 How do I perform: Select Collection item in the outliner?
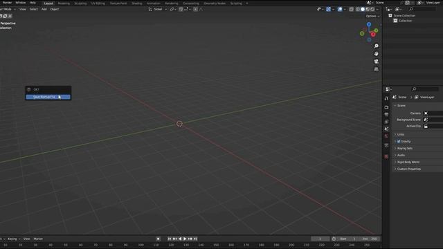405,21
